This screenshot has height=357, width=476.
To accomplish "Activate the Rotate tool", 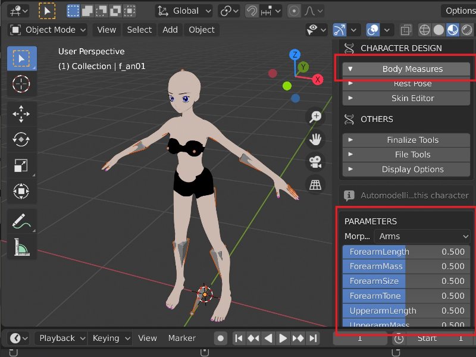I will coord(21,139).
